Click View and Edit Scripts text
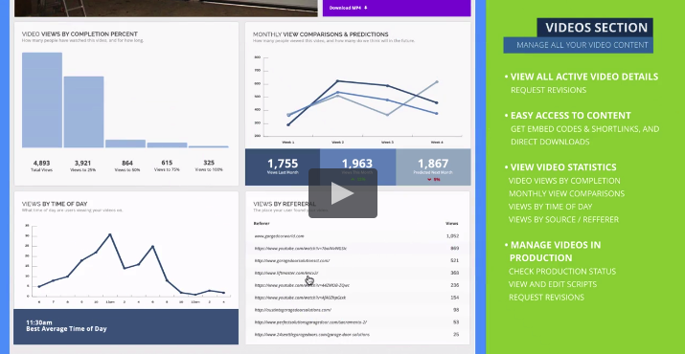The image size is (685, 354). 553,284
